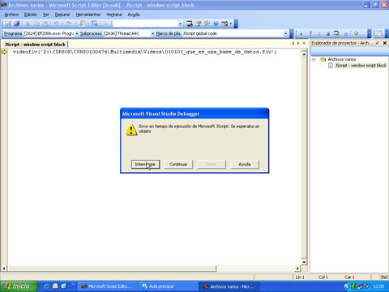The image size is (389, 292).
Task: Click the Interrumpir button in the dialog
Action: pos(145,164)
